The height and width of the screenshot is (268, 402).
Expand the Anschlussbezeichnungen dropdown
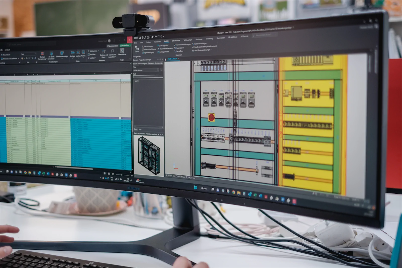coord(211,50)
